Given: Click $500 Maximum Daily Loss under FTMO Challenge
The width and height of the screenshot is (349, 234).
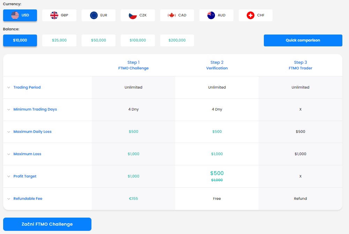Looking at the screenshot, I should click(x=133, y=131).
